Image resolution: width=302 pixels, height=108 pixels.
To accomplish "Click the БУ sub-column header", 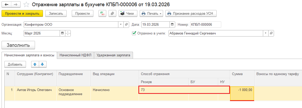I will coord(203,82).
